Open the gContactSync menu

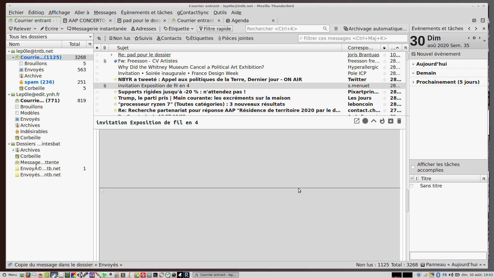pyautogui.click(x=193, y=13)
